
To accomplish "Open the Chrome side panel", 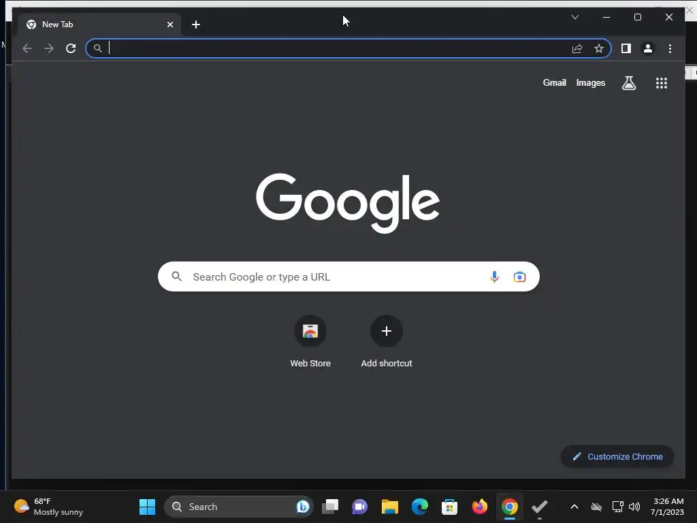I will [x=626, y=48].
